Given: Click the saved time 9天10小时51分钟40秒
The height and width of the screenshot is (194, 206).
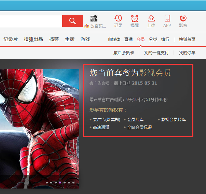Looking at the screenshot, I should (147, 100).
